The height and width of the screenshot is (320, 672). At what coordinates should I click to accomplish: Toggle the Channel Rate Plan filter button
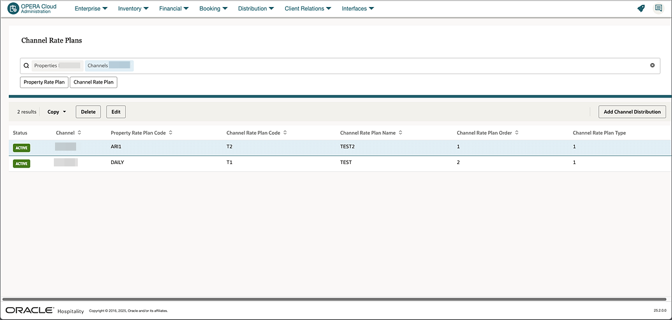(94, 82)
